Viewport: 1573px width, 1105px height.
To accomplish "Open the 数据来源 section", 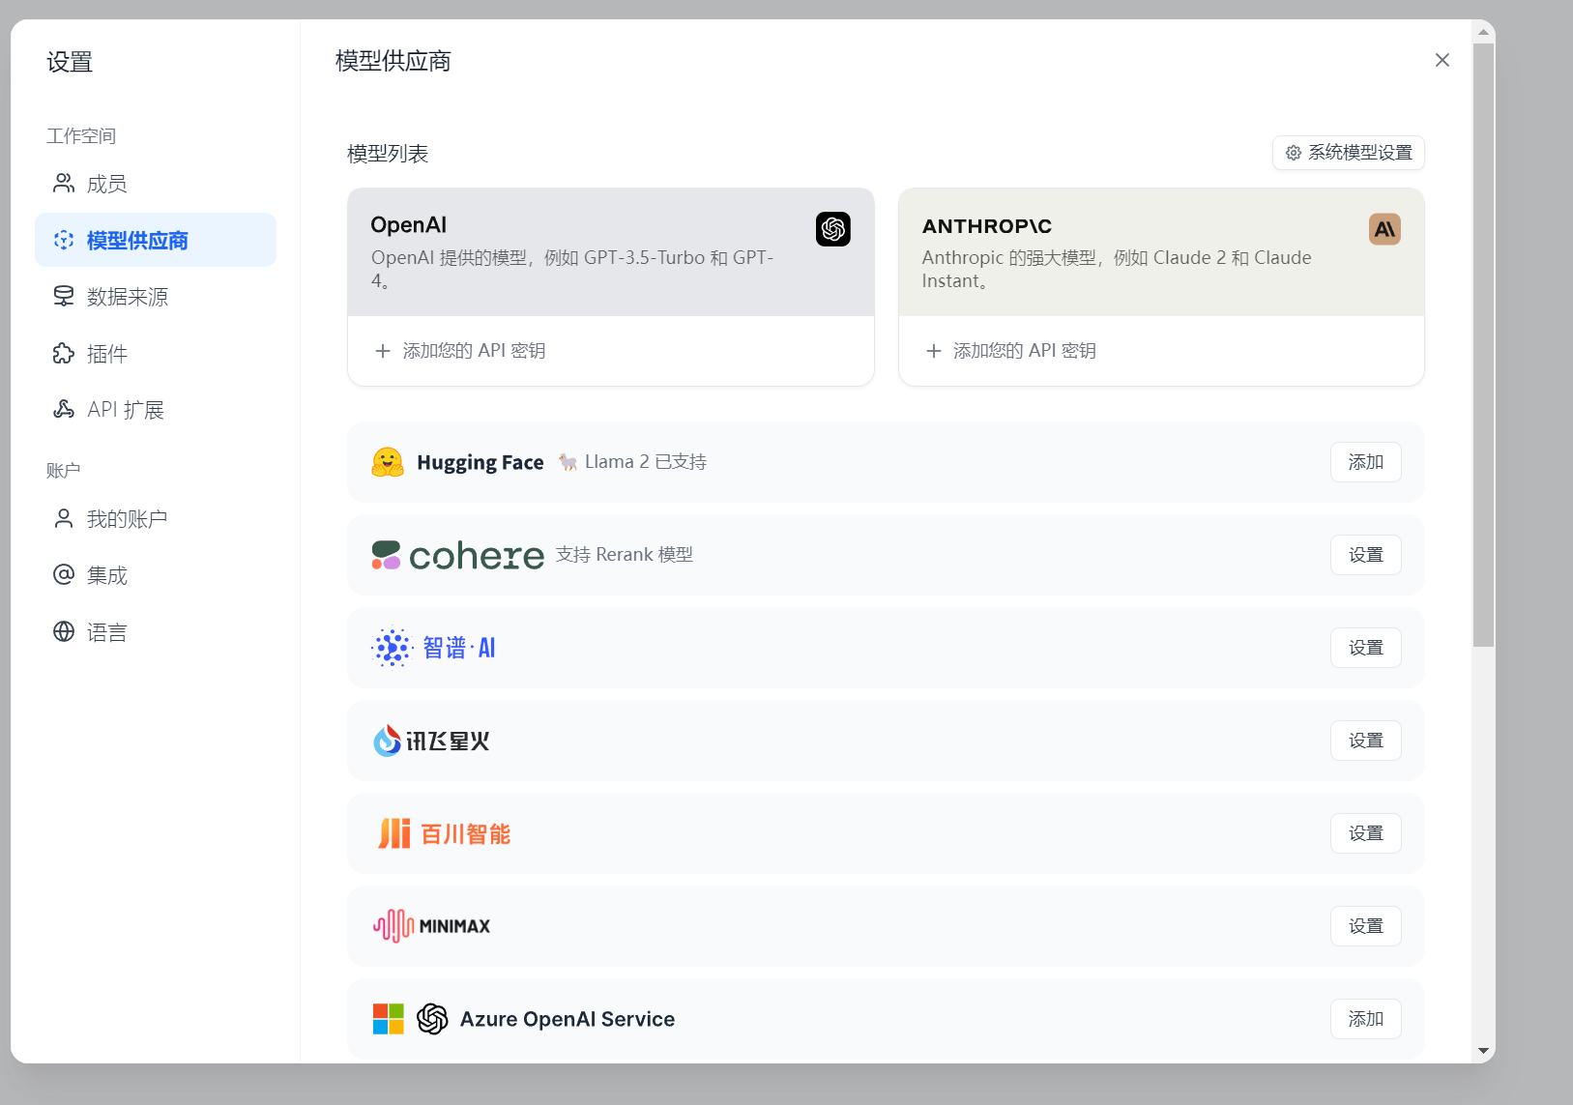I will [x=156, y=297].
